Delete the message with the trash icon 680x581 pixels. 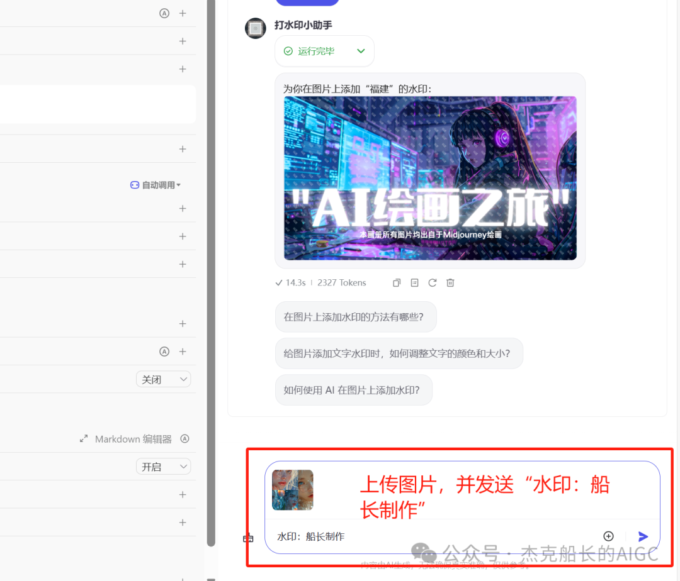tap(450, 283)
